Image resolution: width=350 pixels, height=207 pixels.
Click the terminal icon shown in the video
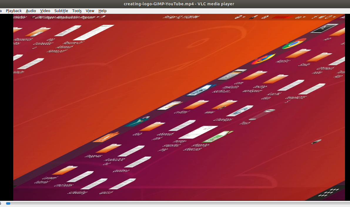click(324, 28)
